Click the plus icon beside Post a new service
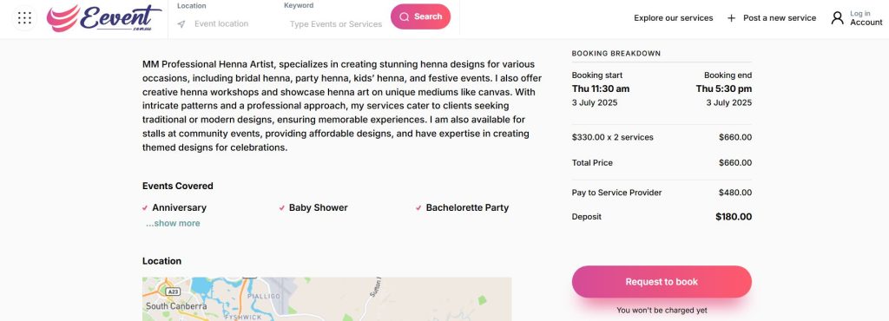 tap(731, 18)
